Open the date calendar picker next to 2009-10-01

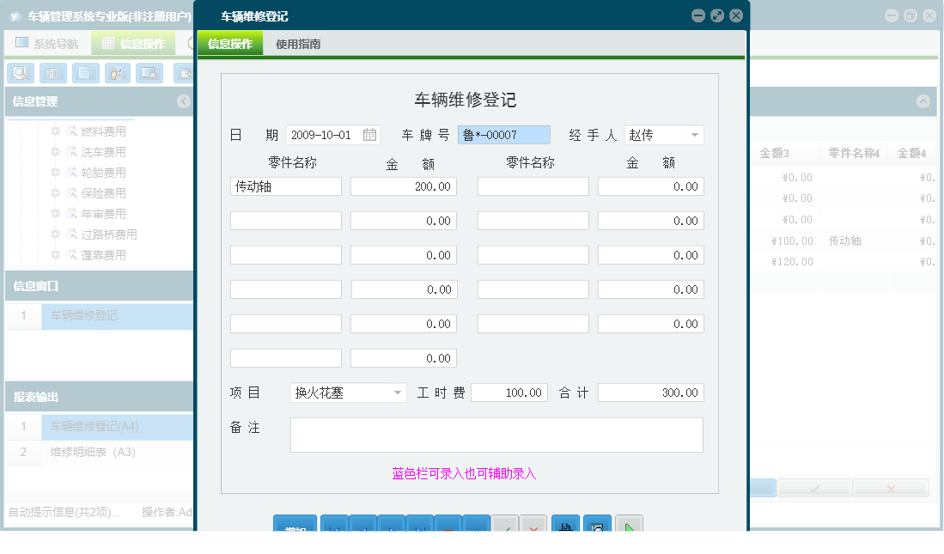click(370, 134)
